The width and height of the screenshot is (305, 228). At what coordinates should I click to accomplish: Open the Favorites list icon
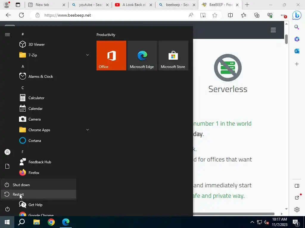(x=244, y=15)
